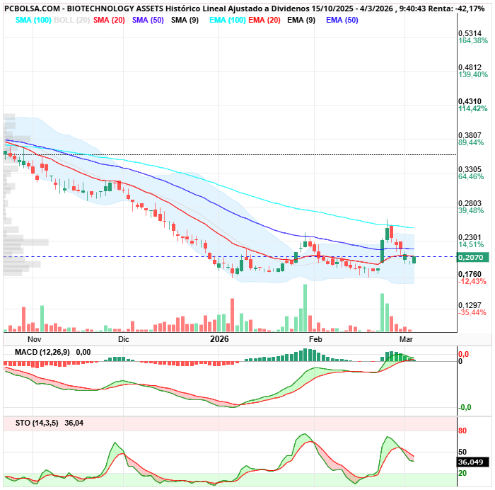Click the BOLL (20) legend label
The image size is (495, 490).
click(72, 21)
